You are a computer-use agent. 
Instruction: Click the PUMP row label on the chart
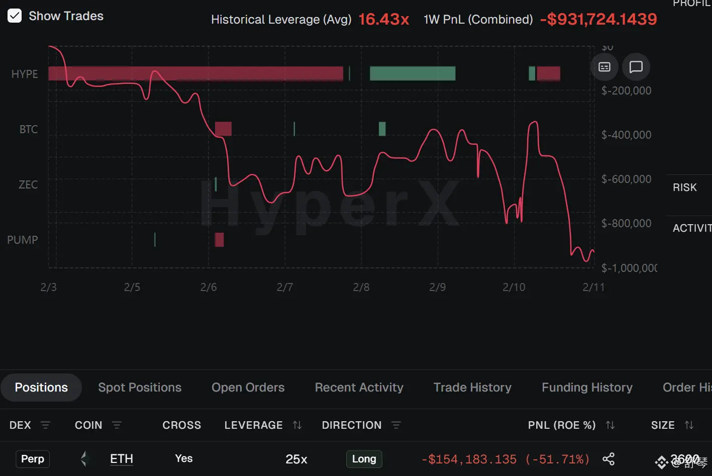click(x=23, y=240)
